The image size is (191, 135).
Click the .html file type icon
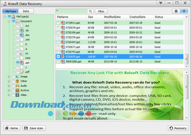click(22, 58)
